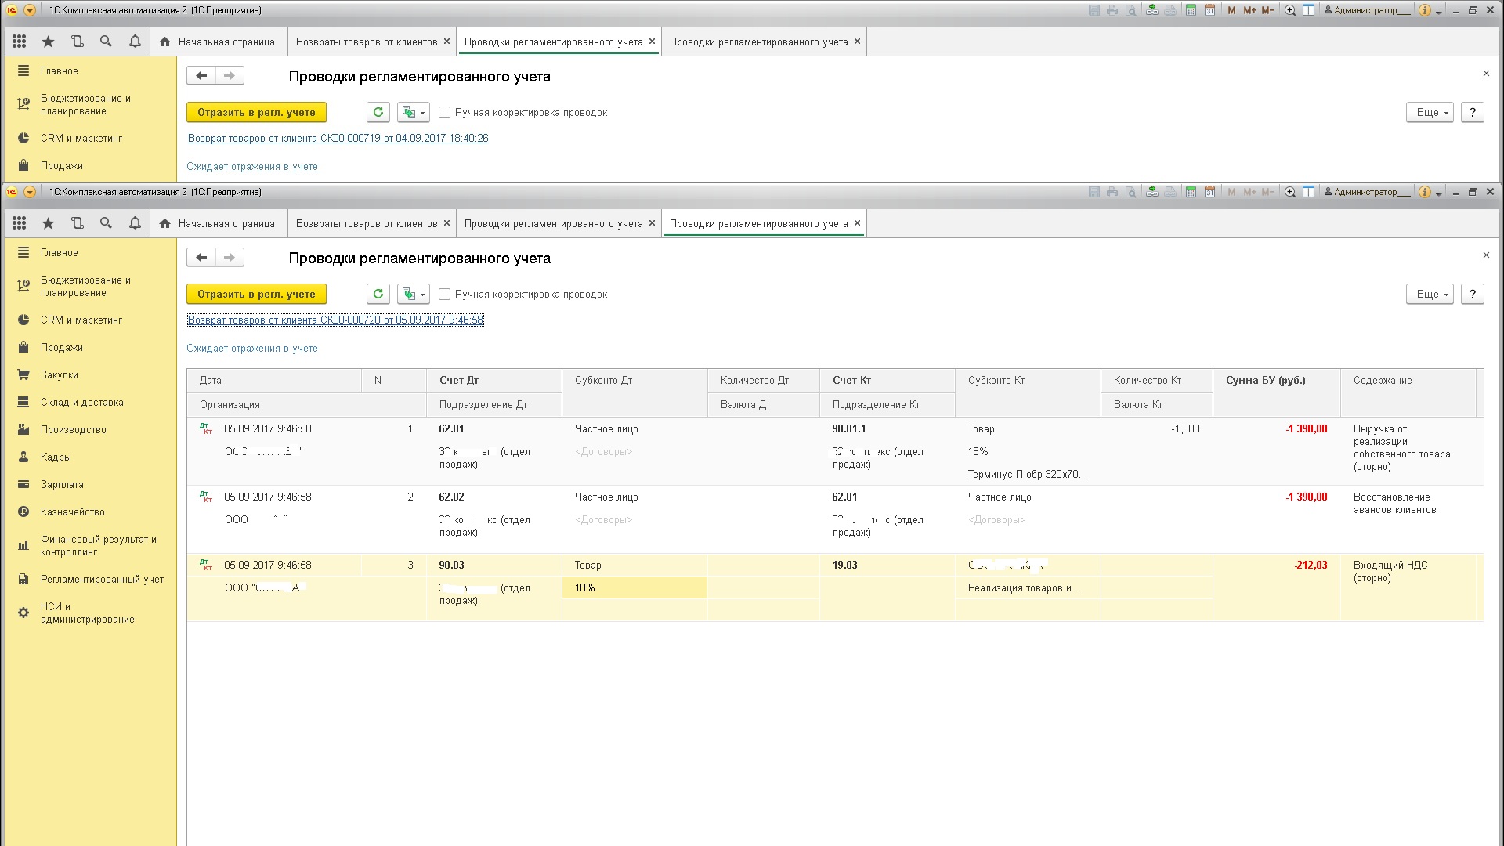Image resolution: width=1504 pixels, height=846 pixels.
Task: Enable manual correction checkbox in lower window
Action: [445, 294]
